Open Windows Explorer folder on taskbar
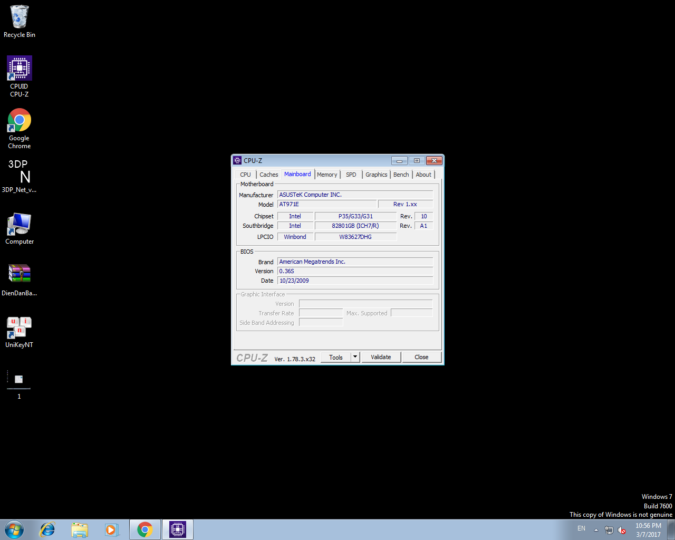The width and height of the screenshot is (675, 540). coord(80,529)
